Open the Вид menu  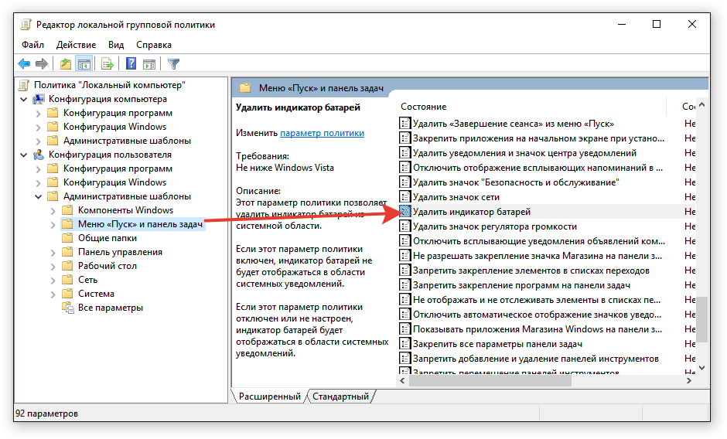[x=116, y=45]
